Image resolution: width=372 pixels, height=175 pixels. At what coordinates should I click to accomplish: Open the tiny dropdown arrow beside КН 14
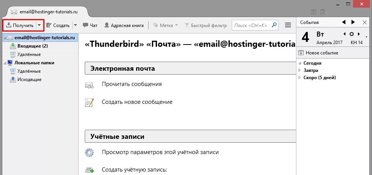coord(367,37)
